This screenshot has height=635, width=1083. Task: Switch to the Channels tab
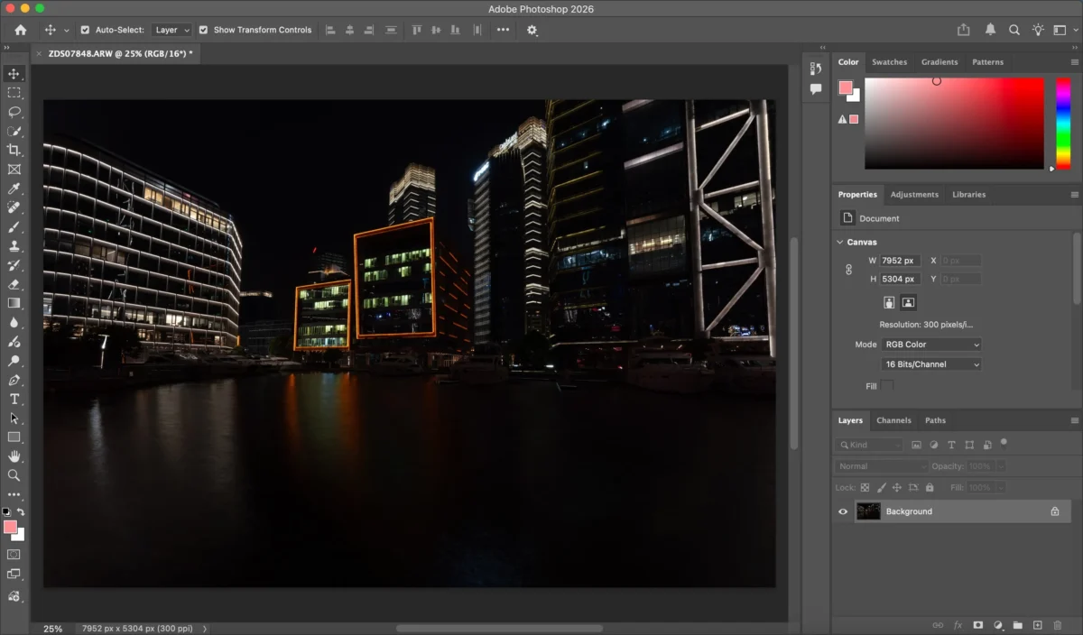pyautogui.click(x=893, y=420)
